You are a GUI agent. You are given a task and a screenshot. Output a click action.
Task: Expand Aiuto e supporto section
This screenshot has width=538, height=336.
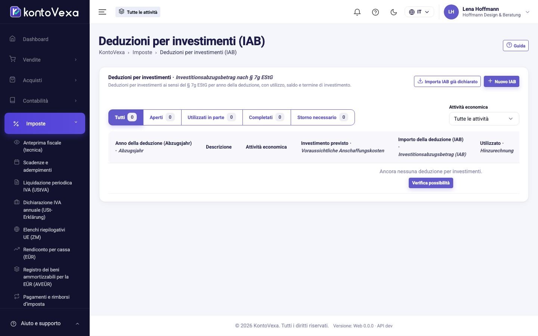point(45,323)
